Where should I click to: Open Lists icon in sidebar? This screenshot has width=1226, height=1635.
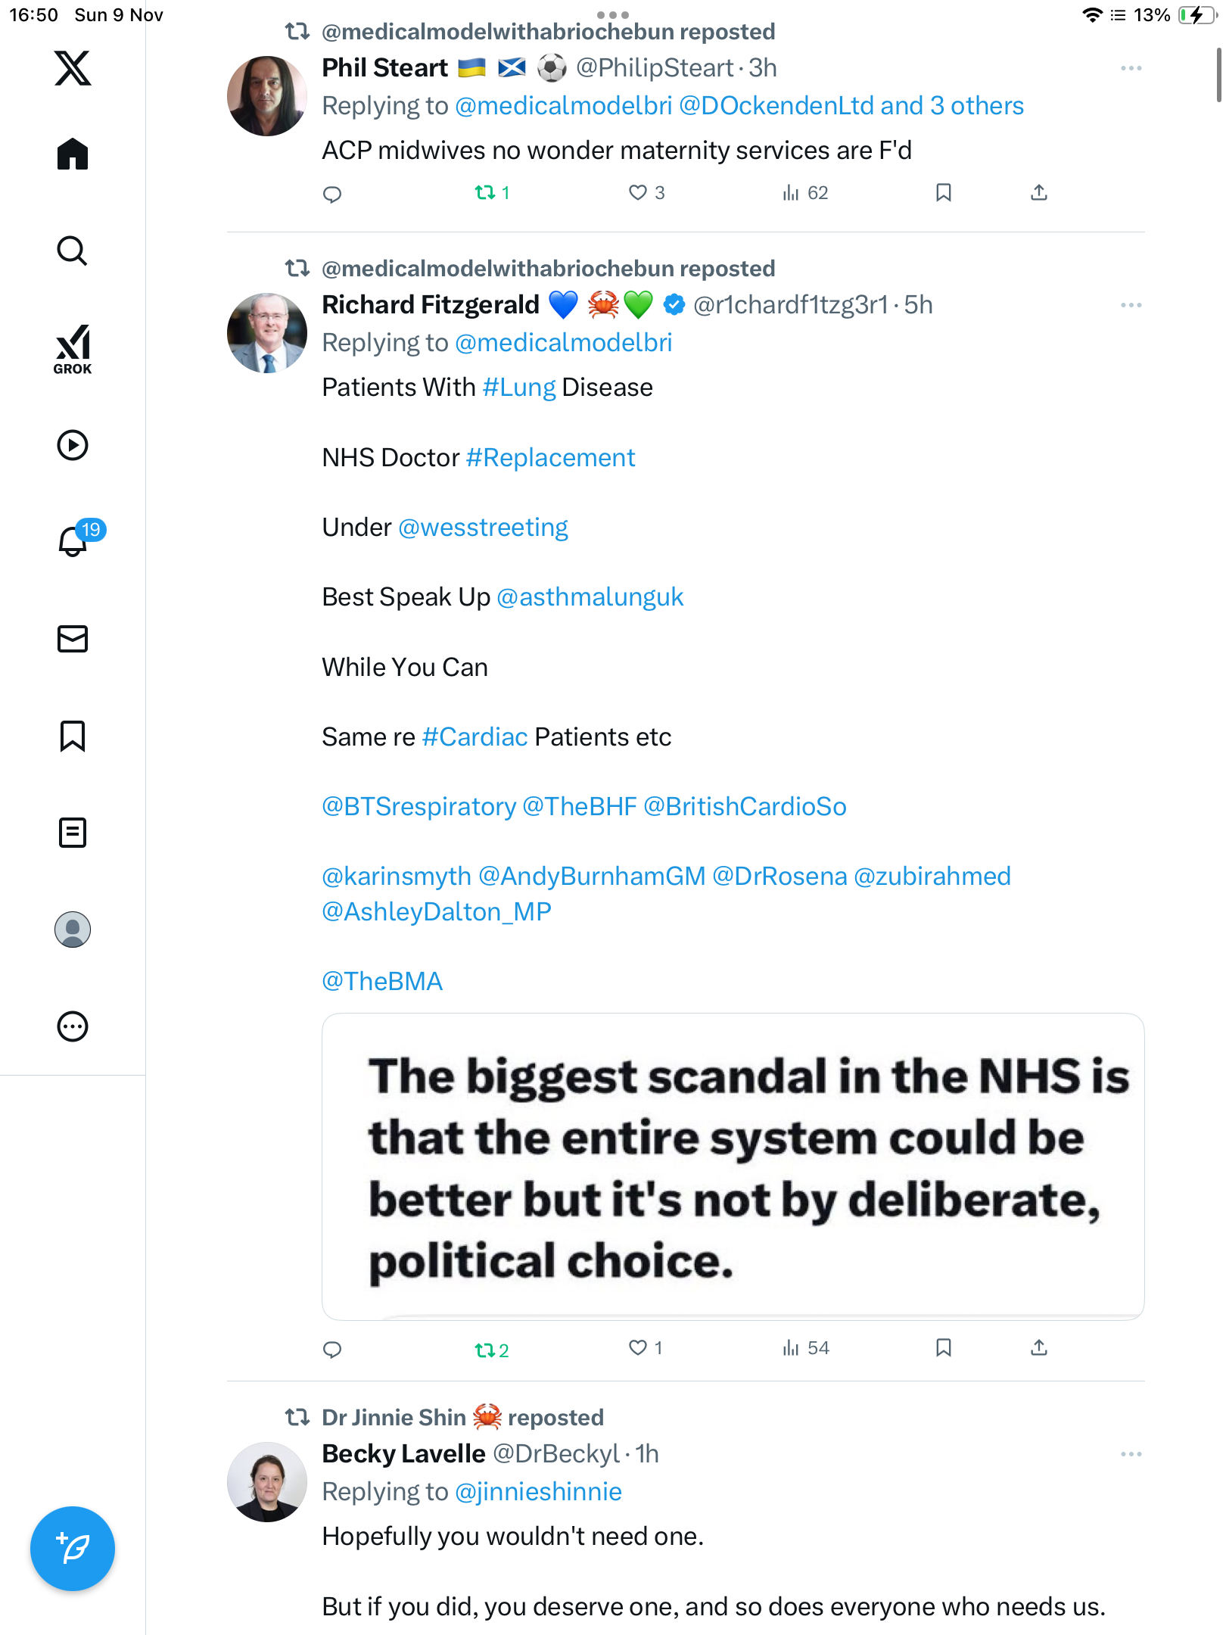click(x=73, y=833)
